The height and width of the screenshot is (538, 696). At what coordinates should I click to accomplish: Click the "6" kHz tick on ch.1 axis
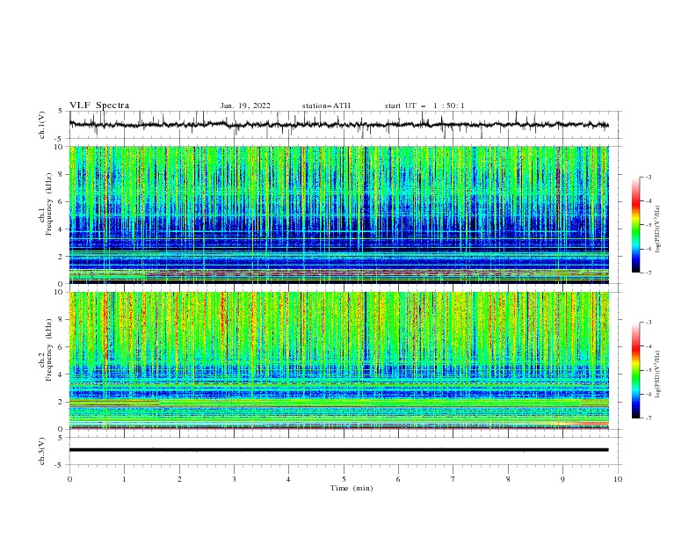tap(61, 201)
